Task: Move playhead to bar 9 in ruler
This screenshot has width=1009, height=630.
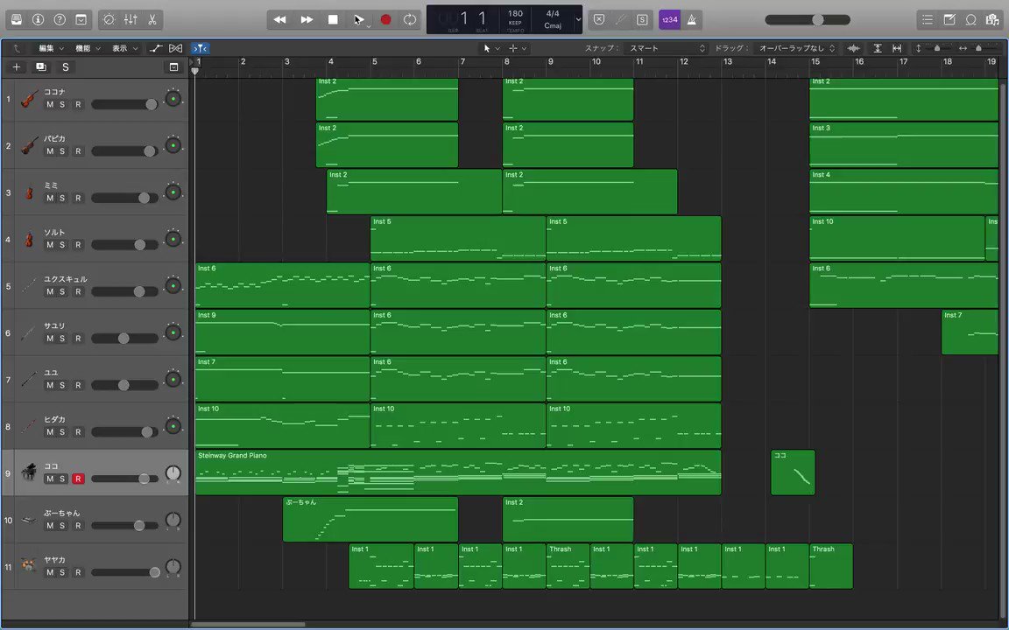Action: click(x=551, y=62)
